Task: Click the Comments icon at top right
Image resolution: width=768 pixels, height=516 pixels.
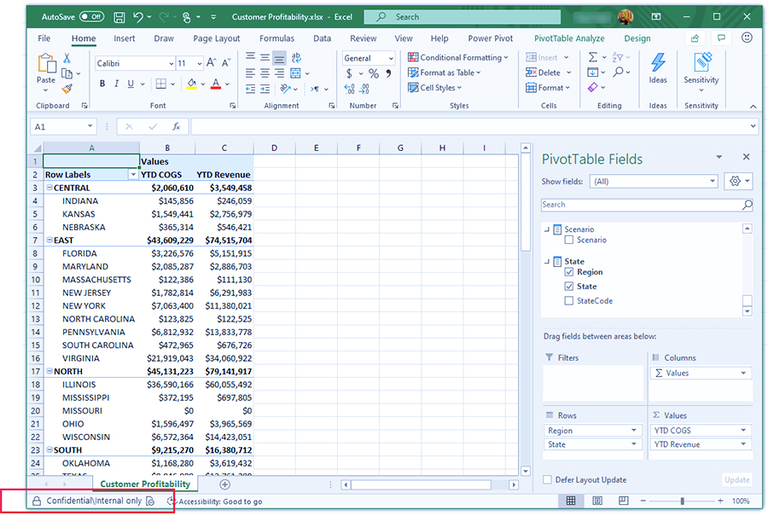Action: coord(721,38)
